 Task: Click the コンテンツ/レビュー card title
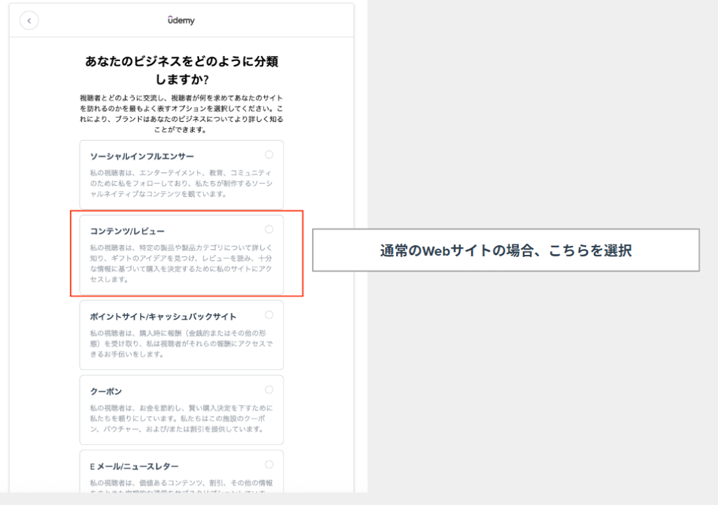tap(128, 231)
